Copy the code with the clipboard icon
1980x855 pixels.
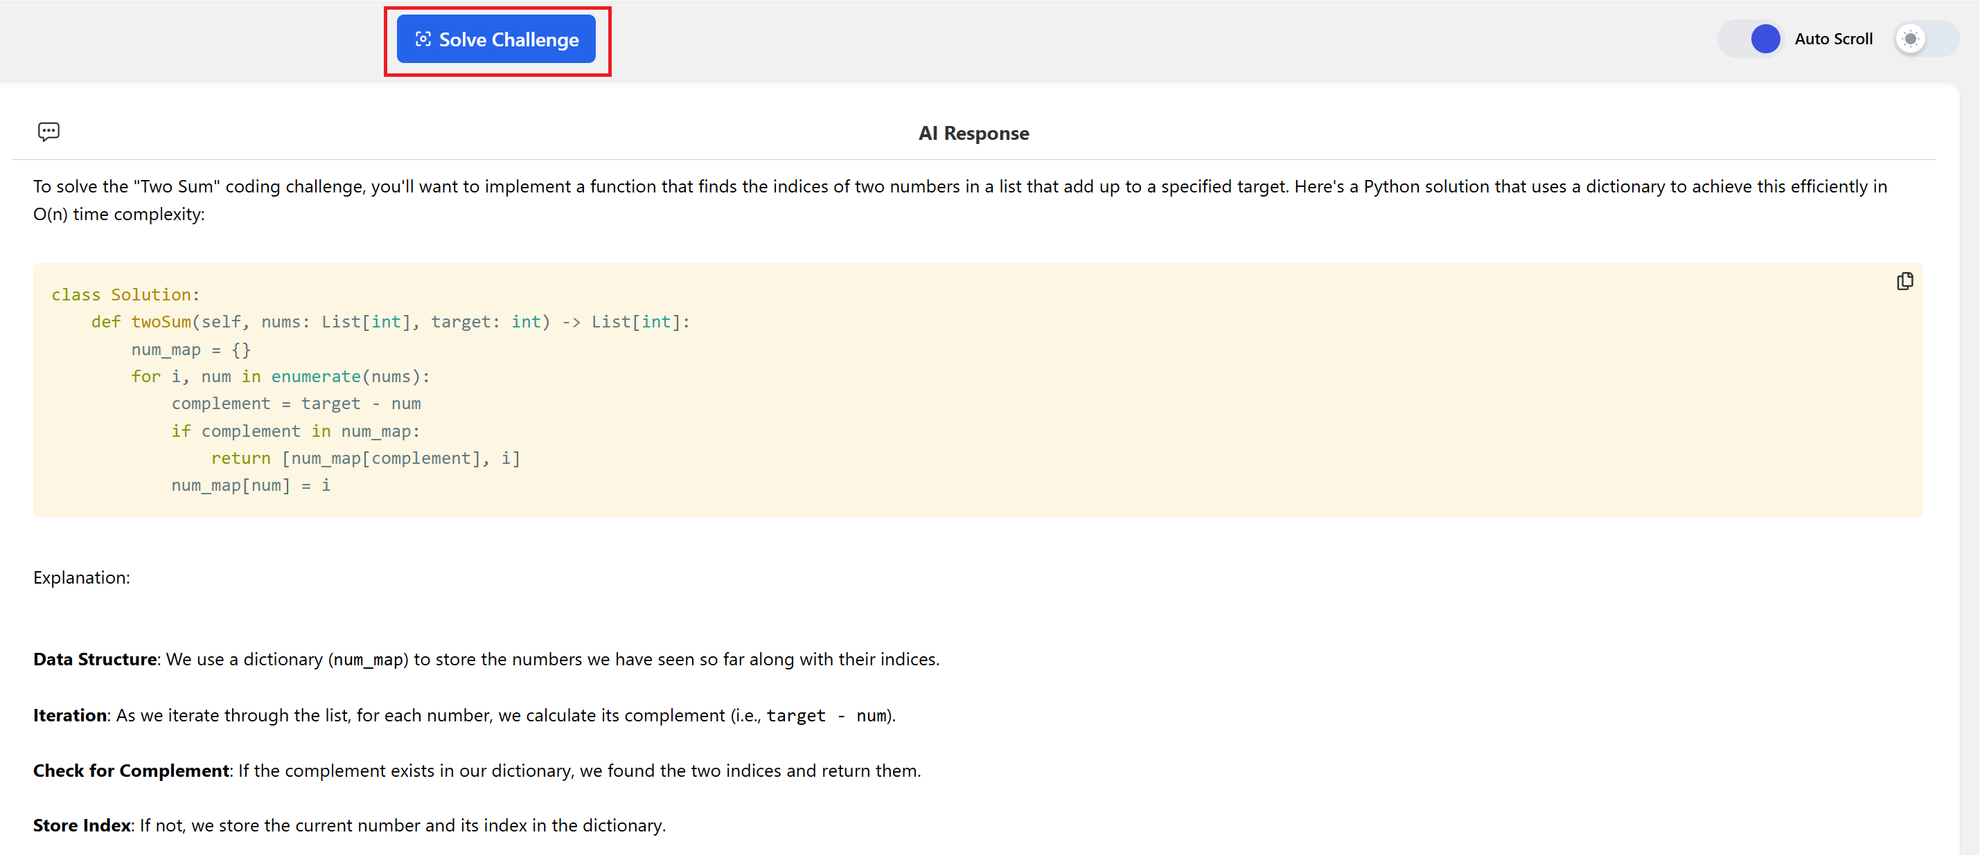[1904, 281]
